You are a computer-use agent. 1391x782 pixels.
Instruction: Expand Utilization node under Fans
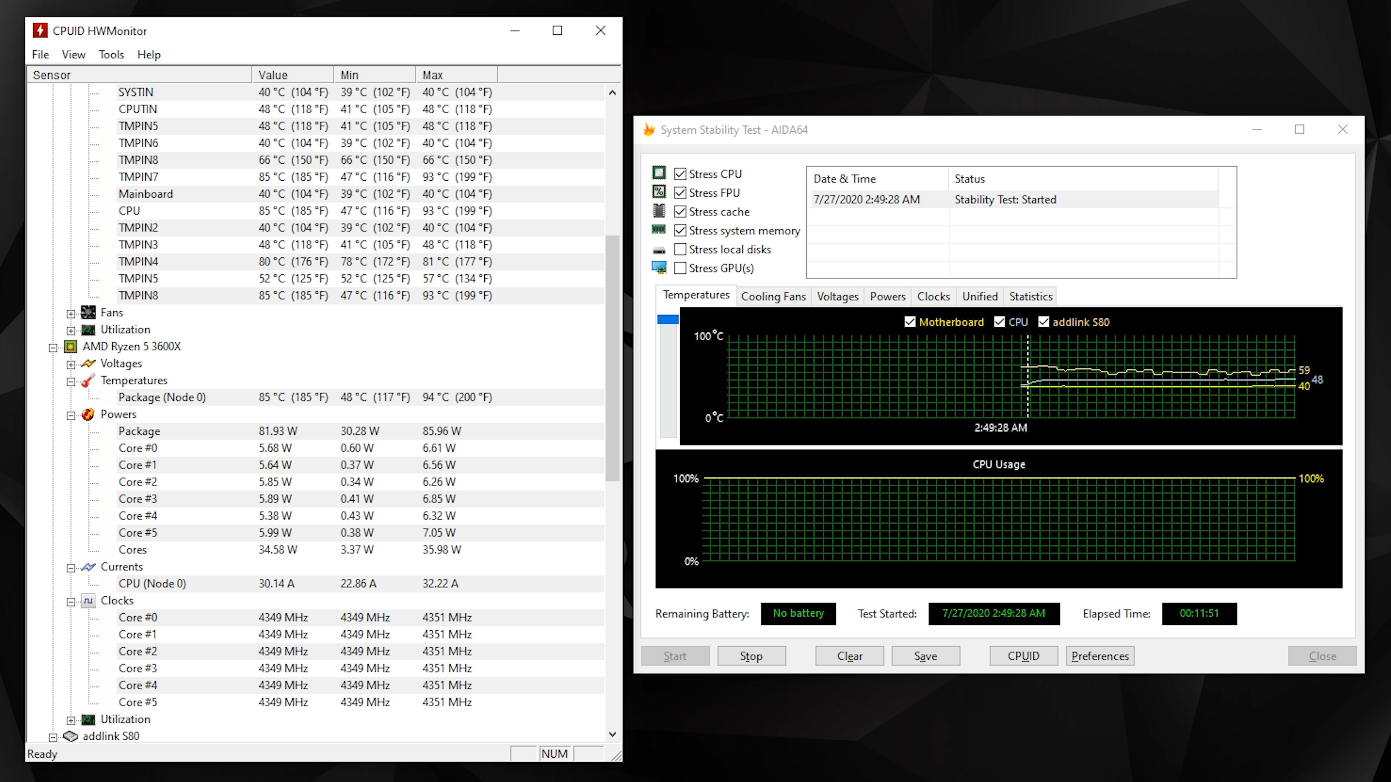coord(71,330)
